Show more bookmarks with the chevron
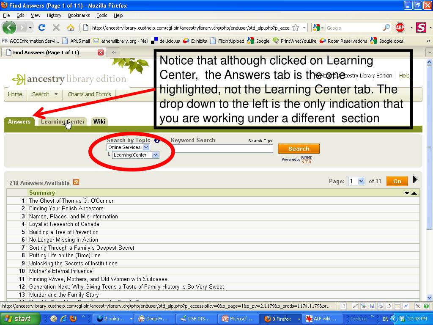 click(x=428, y=41)
